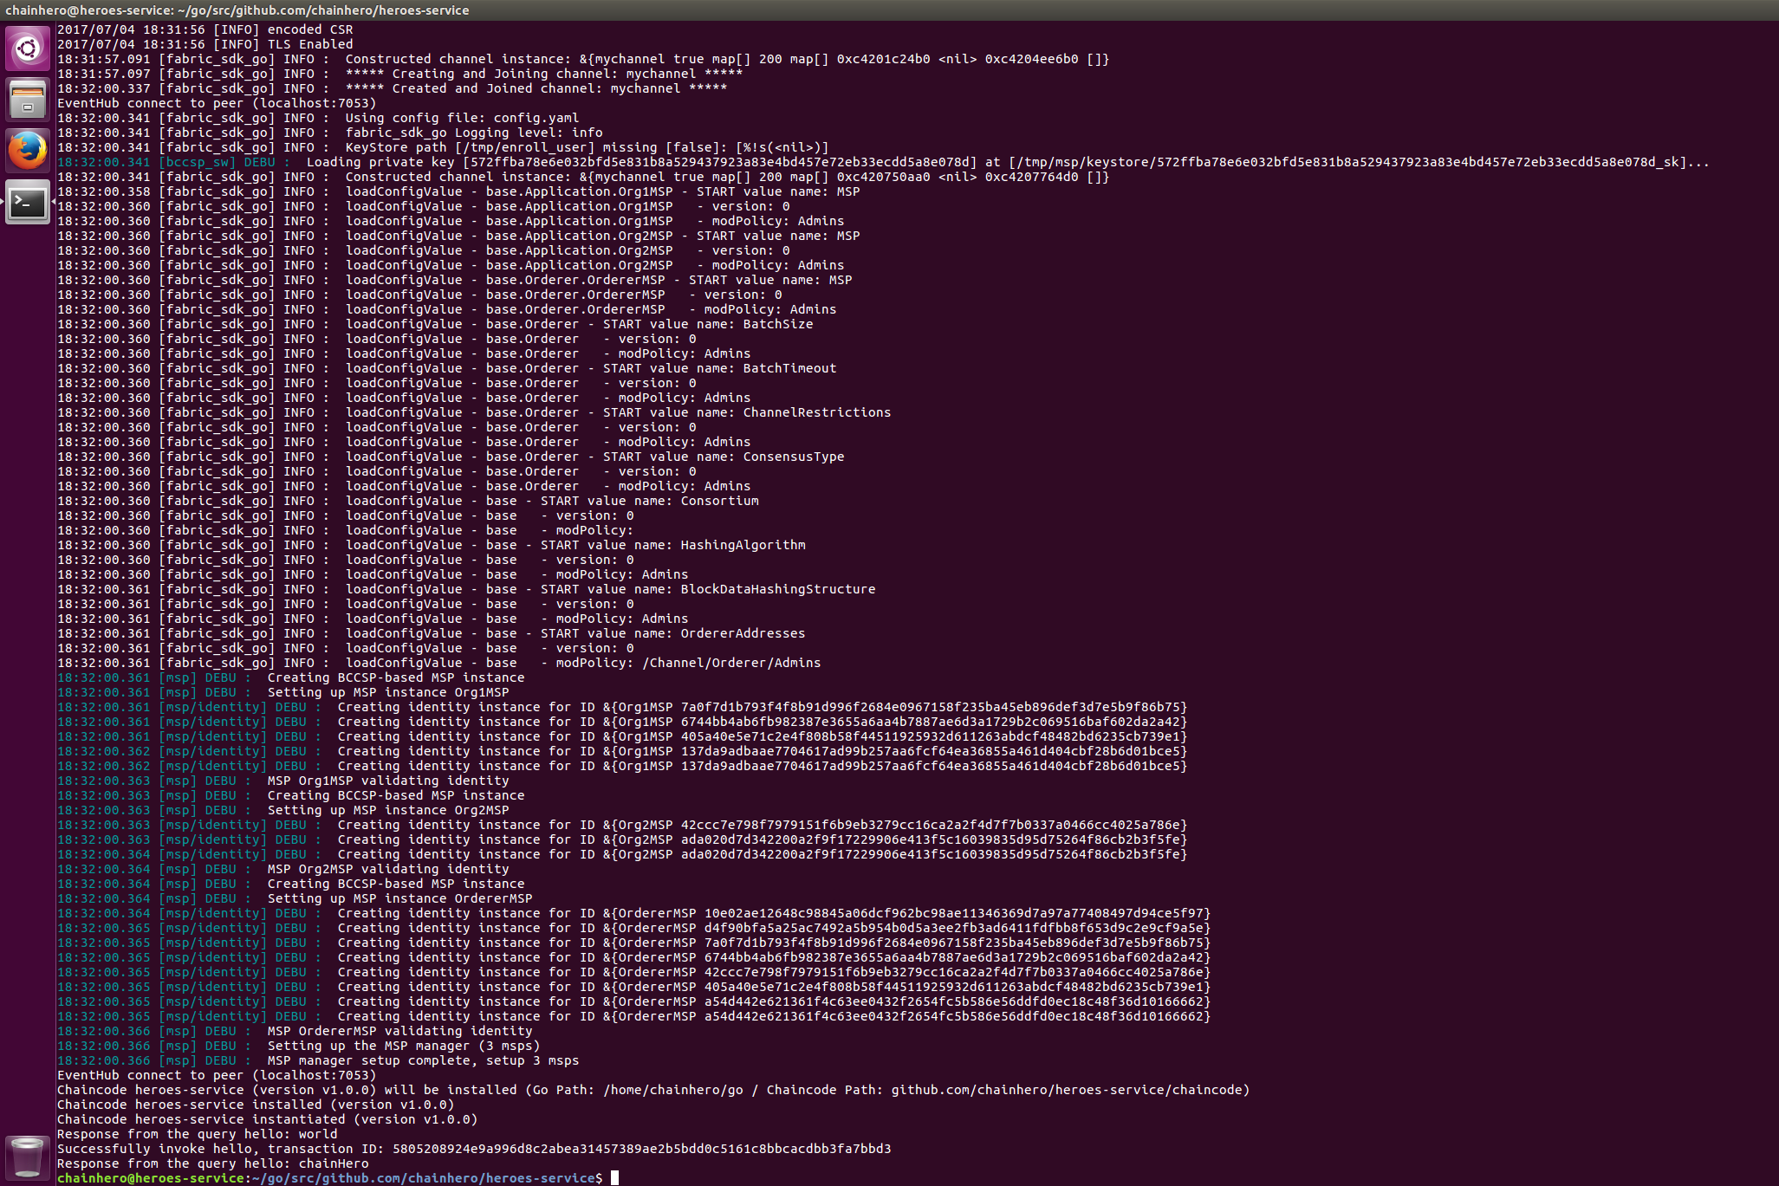Click 'Created and Joined channel: mychannel' line
Image resolution: width=1779 pixels, height=1186 pixels.
tap(536, 88)
